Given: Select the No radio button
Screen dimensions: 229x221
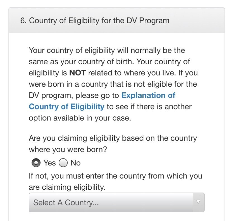Looking at the screenshot, I should [63, 163].
